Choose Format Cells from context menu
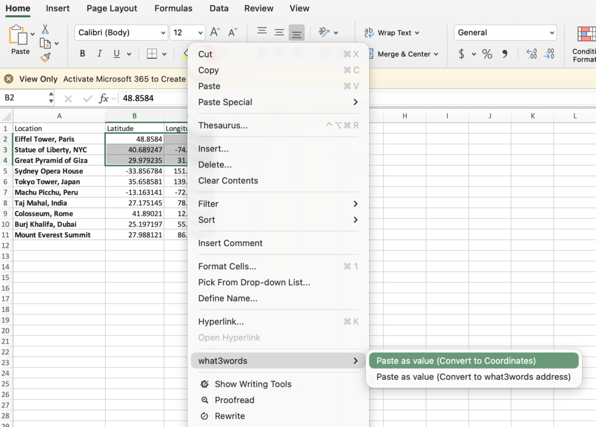 [228, 267]
